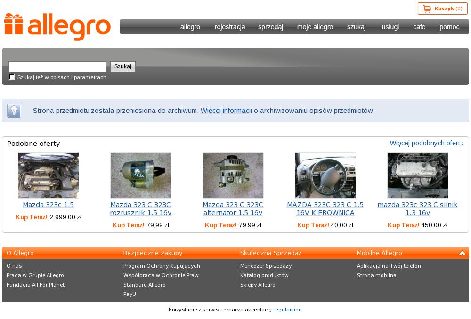This screenshot has height=319, width=471.
Task: Click the search input field
Action: [57, 66]
